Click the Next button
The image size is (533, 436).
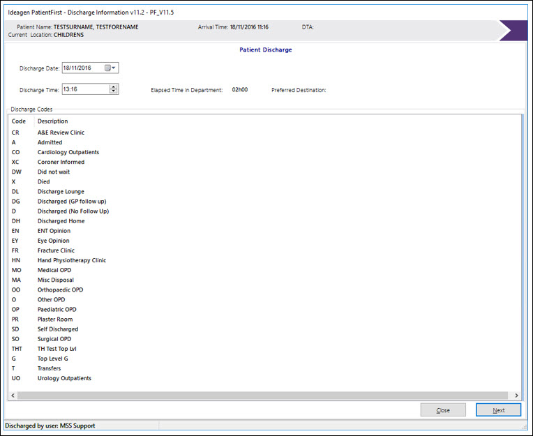(x=498, y=410)
